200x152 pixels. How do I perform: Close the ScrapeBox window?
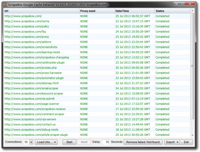coord(190,4)
